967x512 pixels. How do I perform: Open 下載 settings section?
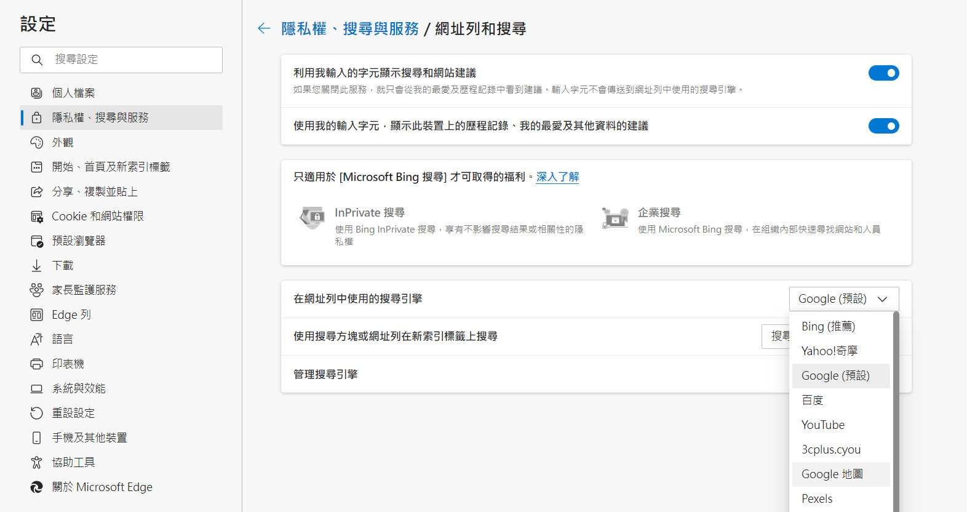pyautogui.click(x=121, y=265)
